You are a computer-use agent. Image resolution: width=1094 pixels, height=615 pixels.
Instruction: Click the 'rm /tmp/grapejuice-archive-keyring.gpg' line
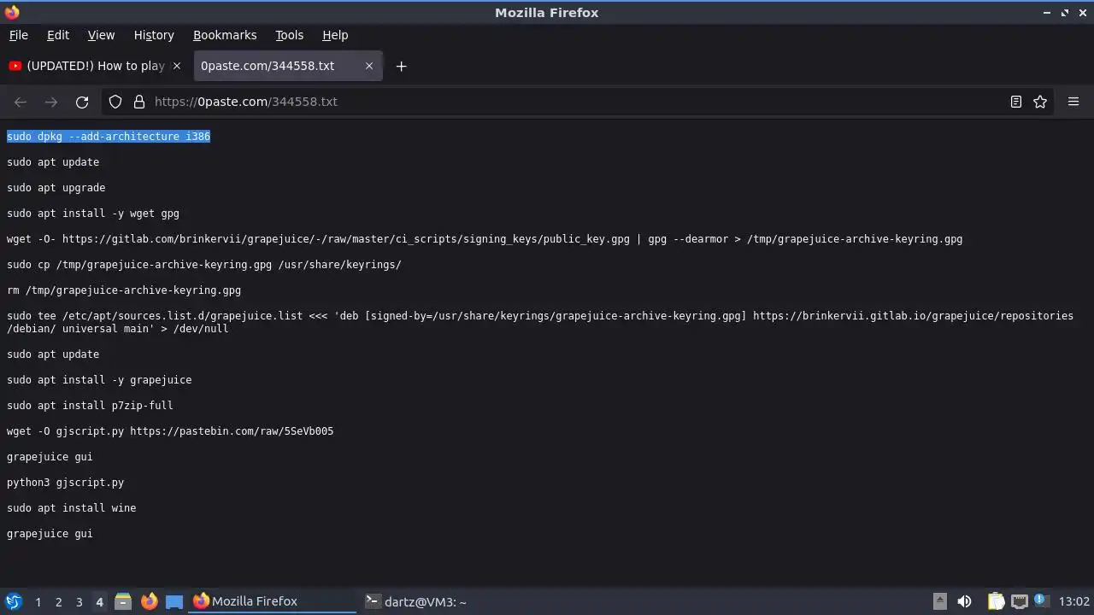click(124, 290)
